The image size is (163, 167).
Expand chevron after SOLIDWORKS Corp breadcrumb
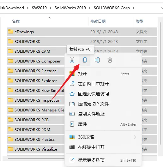(x=134, y=8)
